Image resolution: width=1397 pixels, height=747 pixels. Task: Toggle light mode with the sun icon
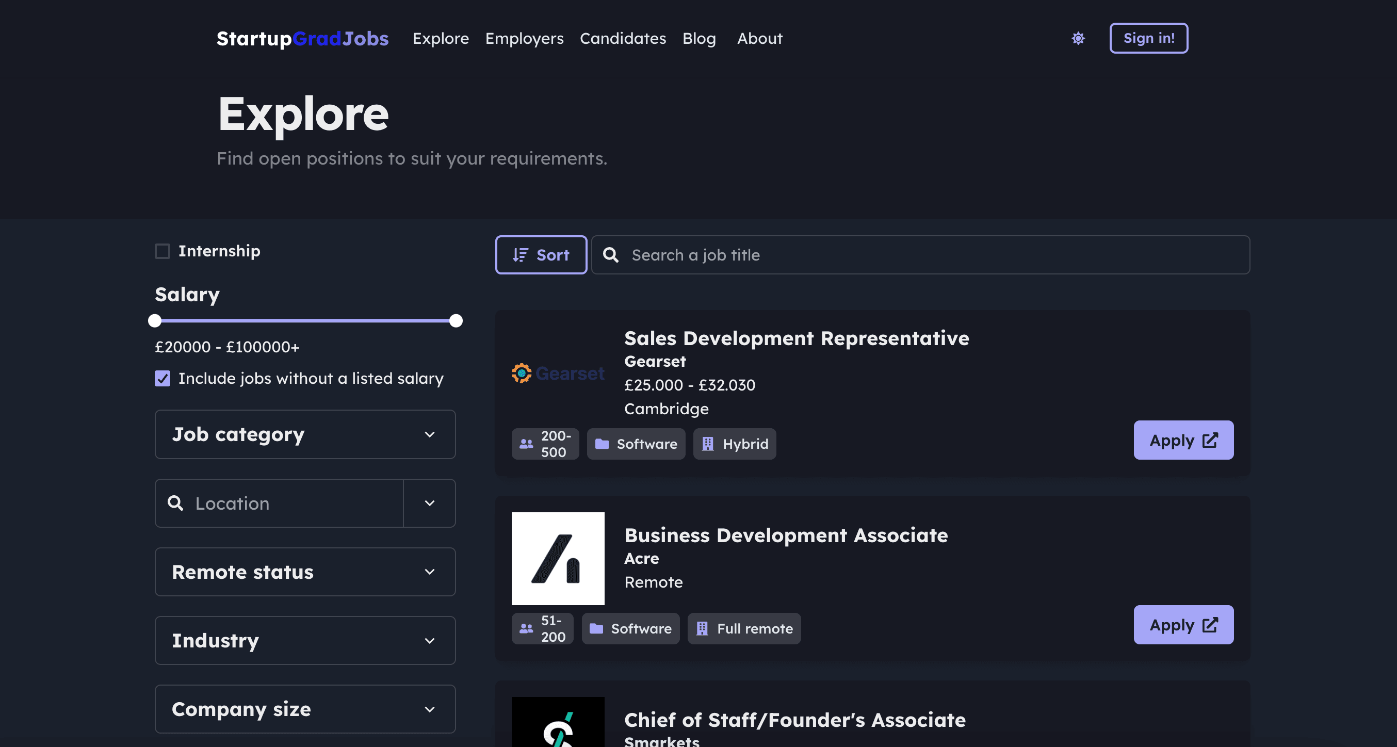pos(1078,38)
